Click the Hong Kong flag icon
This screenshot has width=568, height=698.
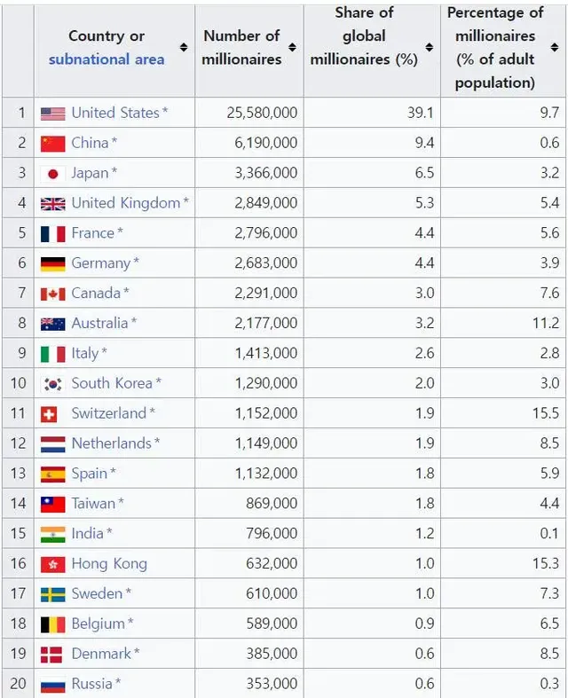pyautogui.click(x=52, y=564)
